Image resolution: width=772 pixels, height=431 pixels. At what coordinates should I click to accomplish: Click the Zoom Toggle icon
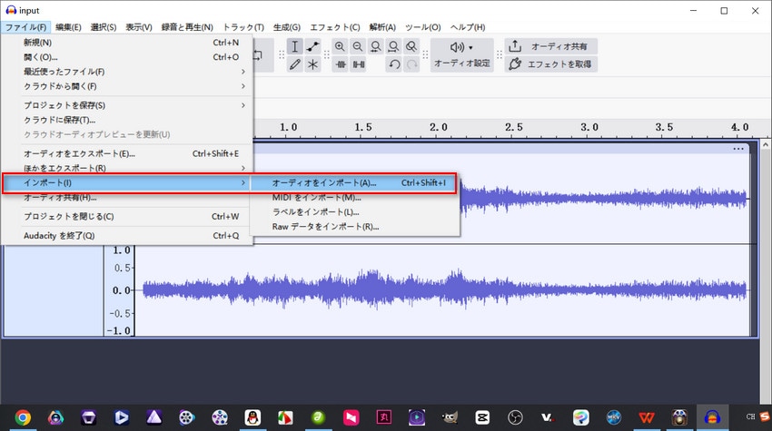pos(411,46)
